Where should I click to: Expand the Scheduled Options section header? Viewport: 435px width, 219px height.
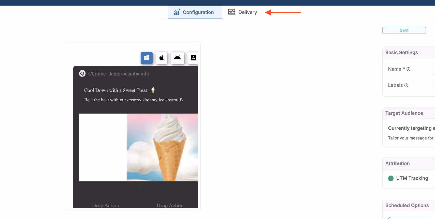(407, 206)
